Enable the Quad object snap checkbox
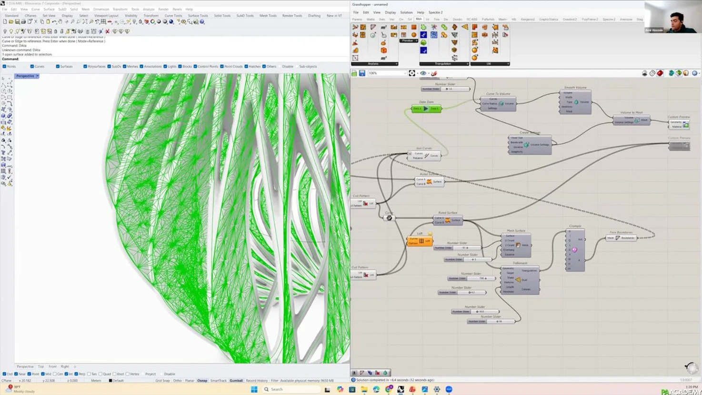 coord(100,374)
